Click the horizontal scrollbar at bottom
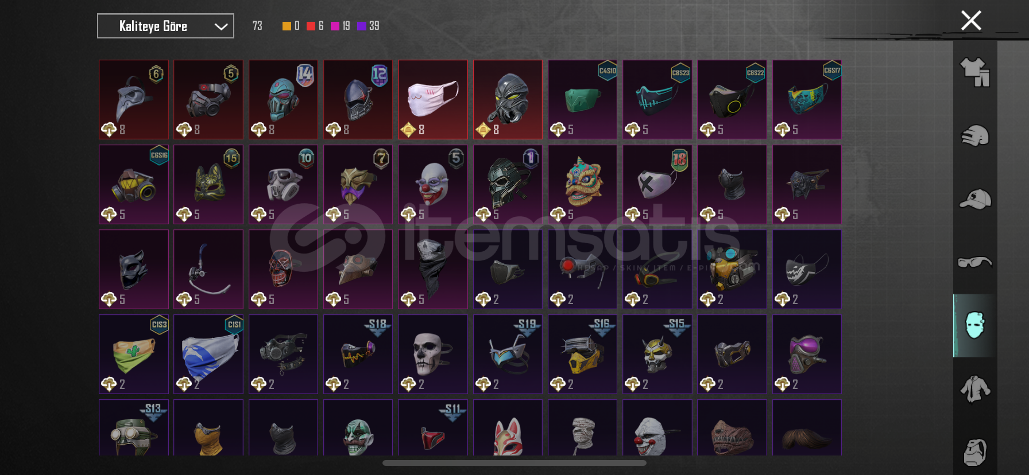 [x=514, y=463]
